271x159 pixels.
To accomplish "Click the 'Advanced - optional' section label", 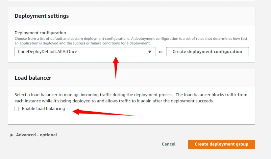I will [37, 135].
